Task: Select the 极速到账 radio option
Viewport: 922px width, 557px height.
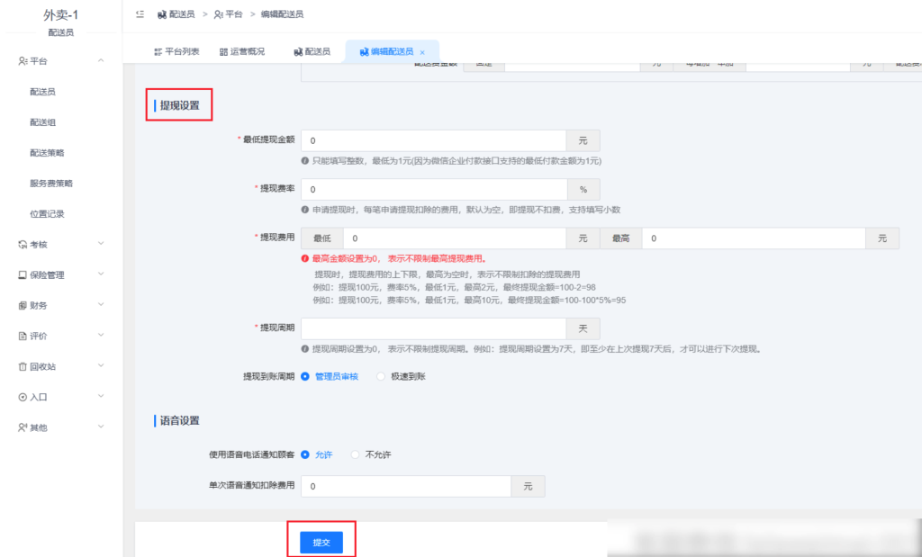Action: 380,376
